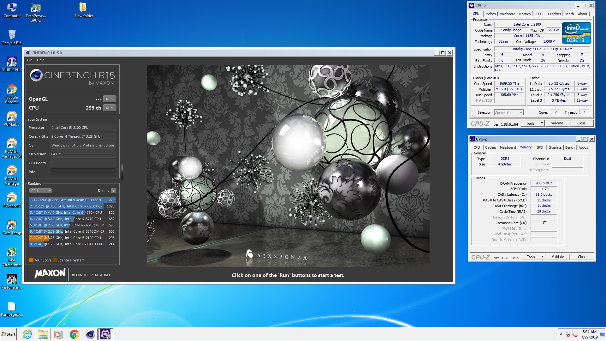Show hidden system tray icons

coord(561,334)
